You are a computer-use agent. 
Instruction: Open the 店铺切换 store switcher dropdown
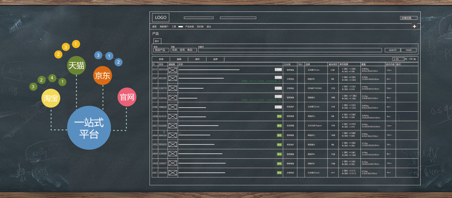pos(408,18)
